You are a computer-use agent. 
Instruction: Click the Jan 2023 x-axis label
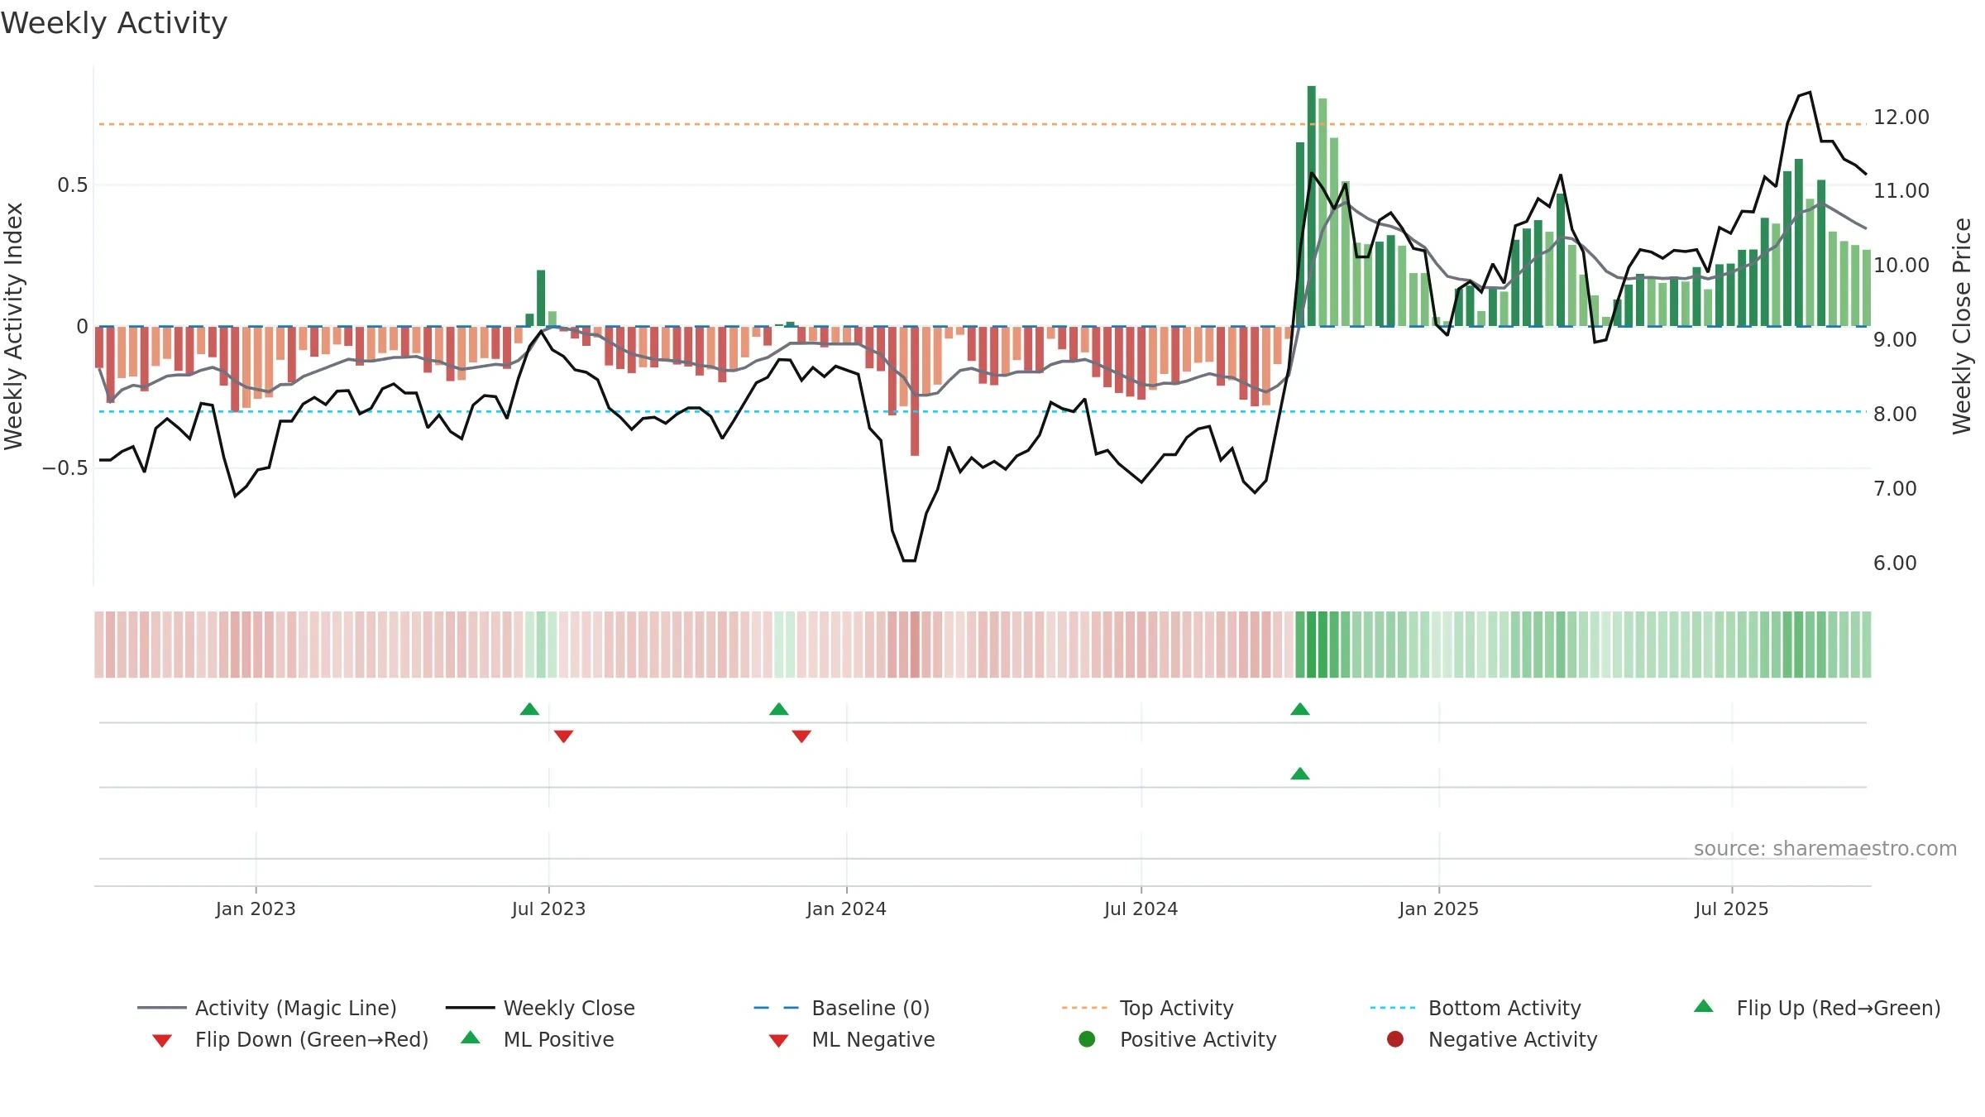(256, 908)
